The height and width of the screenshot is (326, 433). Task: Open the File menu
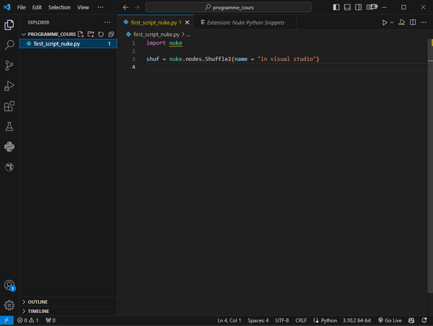click(21, 7)
